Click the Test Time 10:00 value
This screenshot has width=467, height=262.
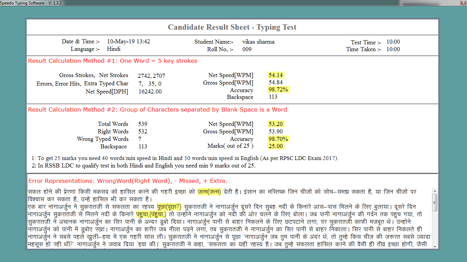click(393, 42)
